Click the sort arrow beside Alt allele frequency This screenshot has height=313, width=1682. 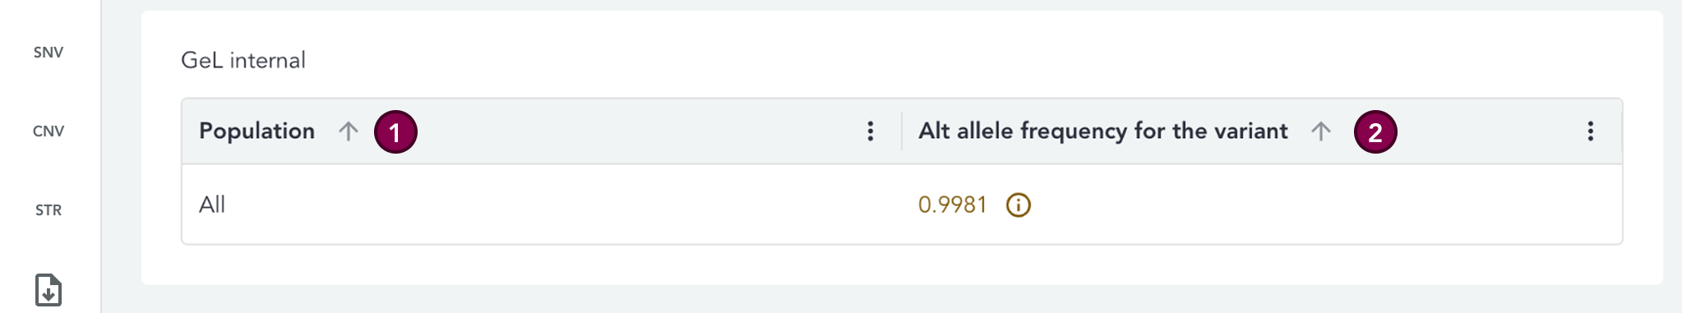point(1321,131)
